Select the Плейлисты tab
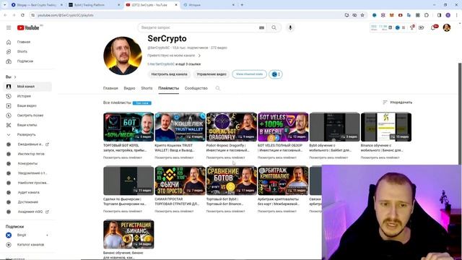This screenshot has height=260, width=462. (x=168, y=88)
